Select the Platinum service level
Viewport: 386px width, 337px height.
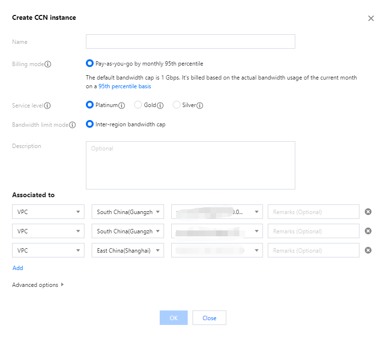click(x=89, y=105)
